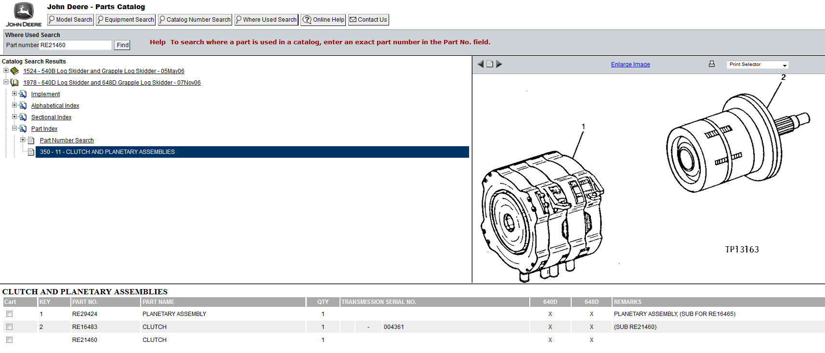Go to next image with right arrow
Image resolution: width=825 pixels, height=353 pixels.
(x=499, y=64)
